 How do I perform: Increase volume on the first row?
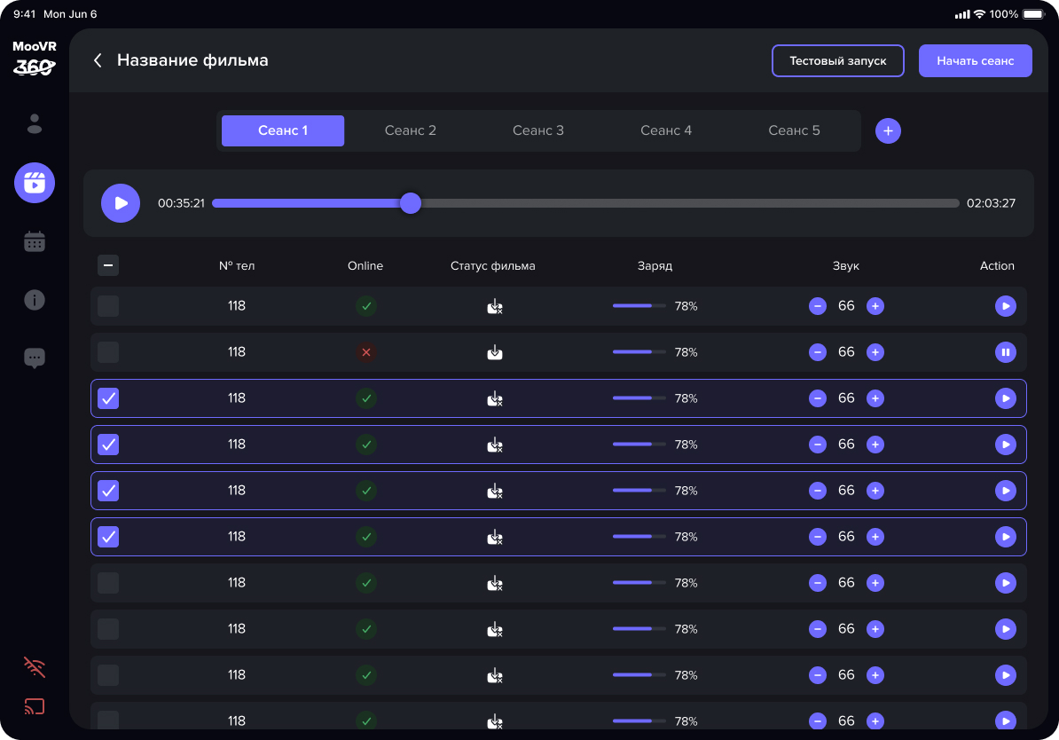875,306
